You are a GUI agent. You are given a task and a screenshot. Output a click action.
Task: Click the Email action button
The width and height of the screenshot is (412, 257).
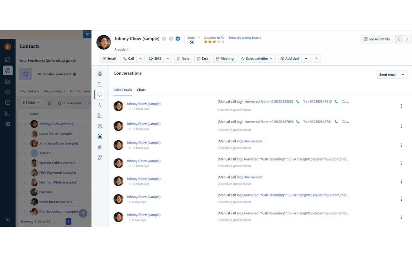point(109,59)
